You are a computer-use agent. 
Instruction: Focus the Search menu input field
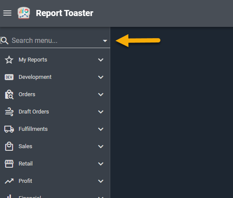pyautogui.click(x=55, y=41)
